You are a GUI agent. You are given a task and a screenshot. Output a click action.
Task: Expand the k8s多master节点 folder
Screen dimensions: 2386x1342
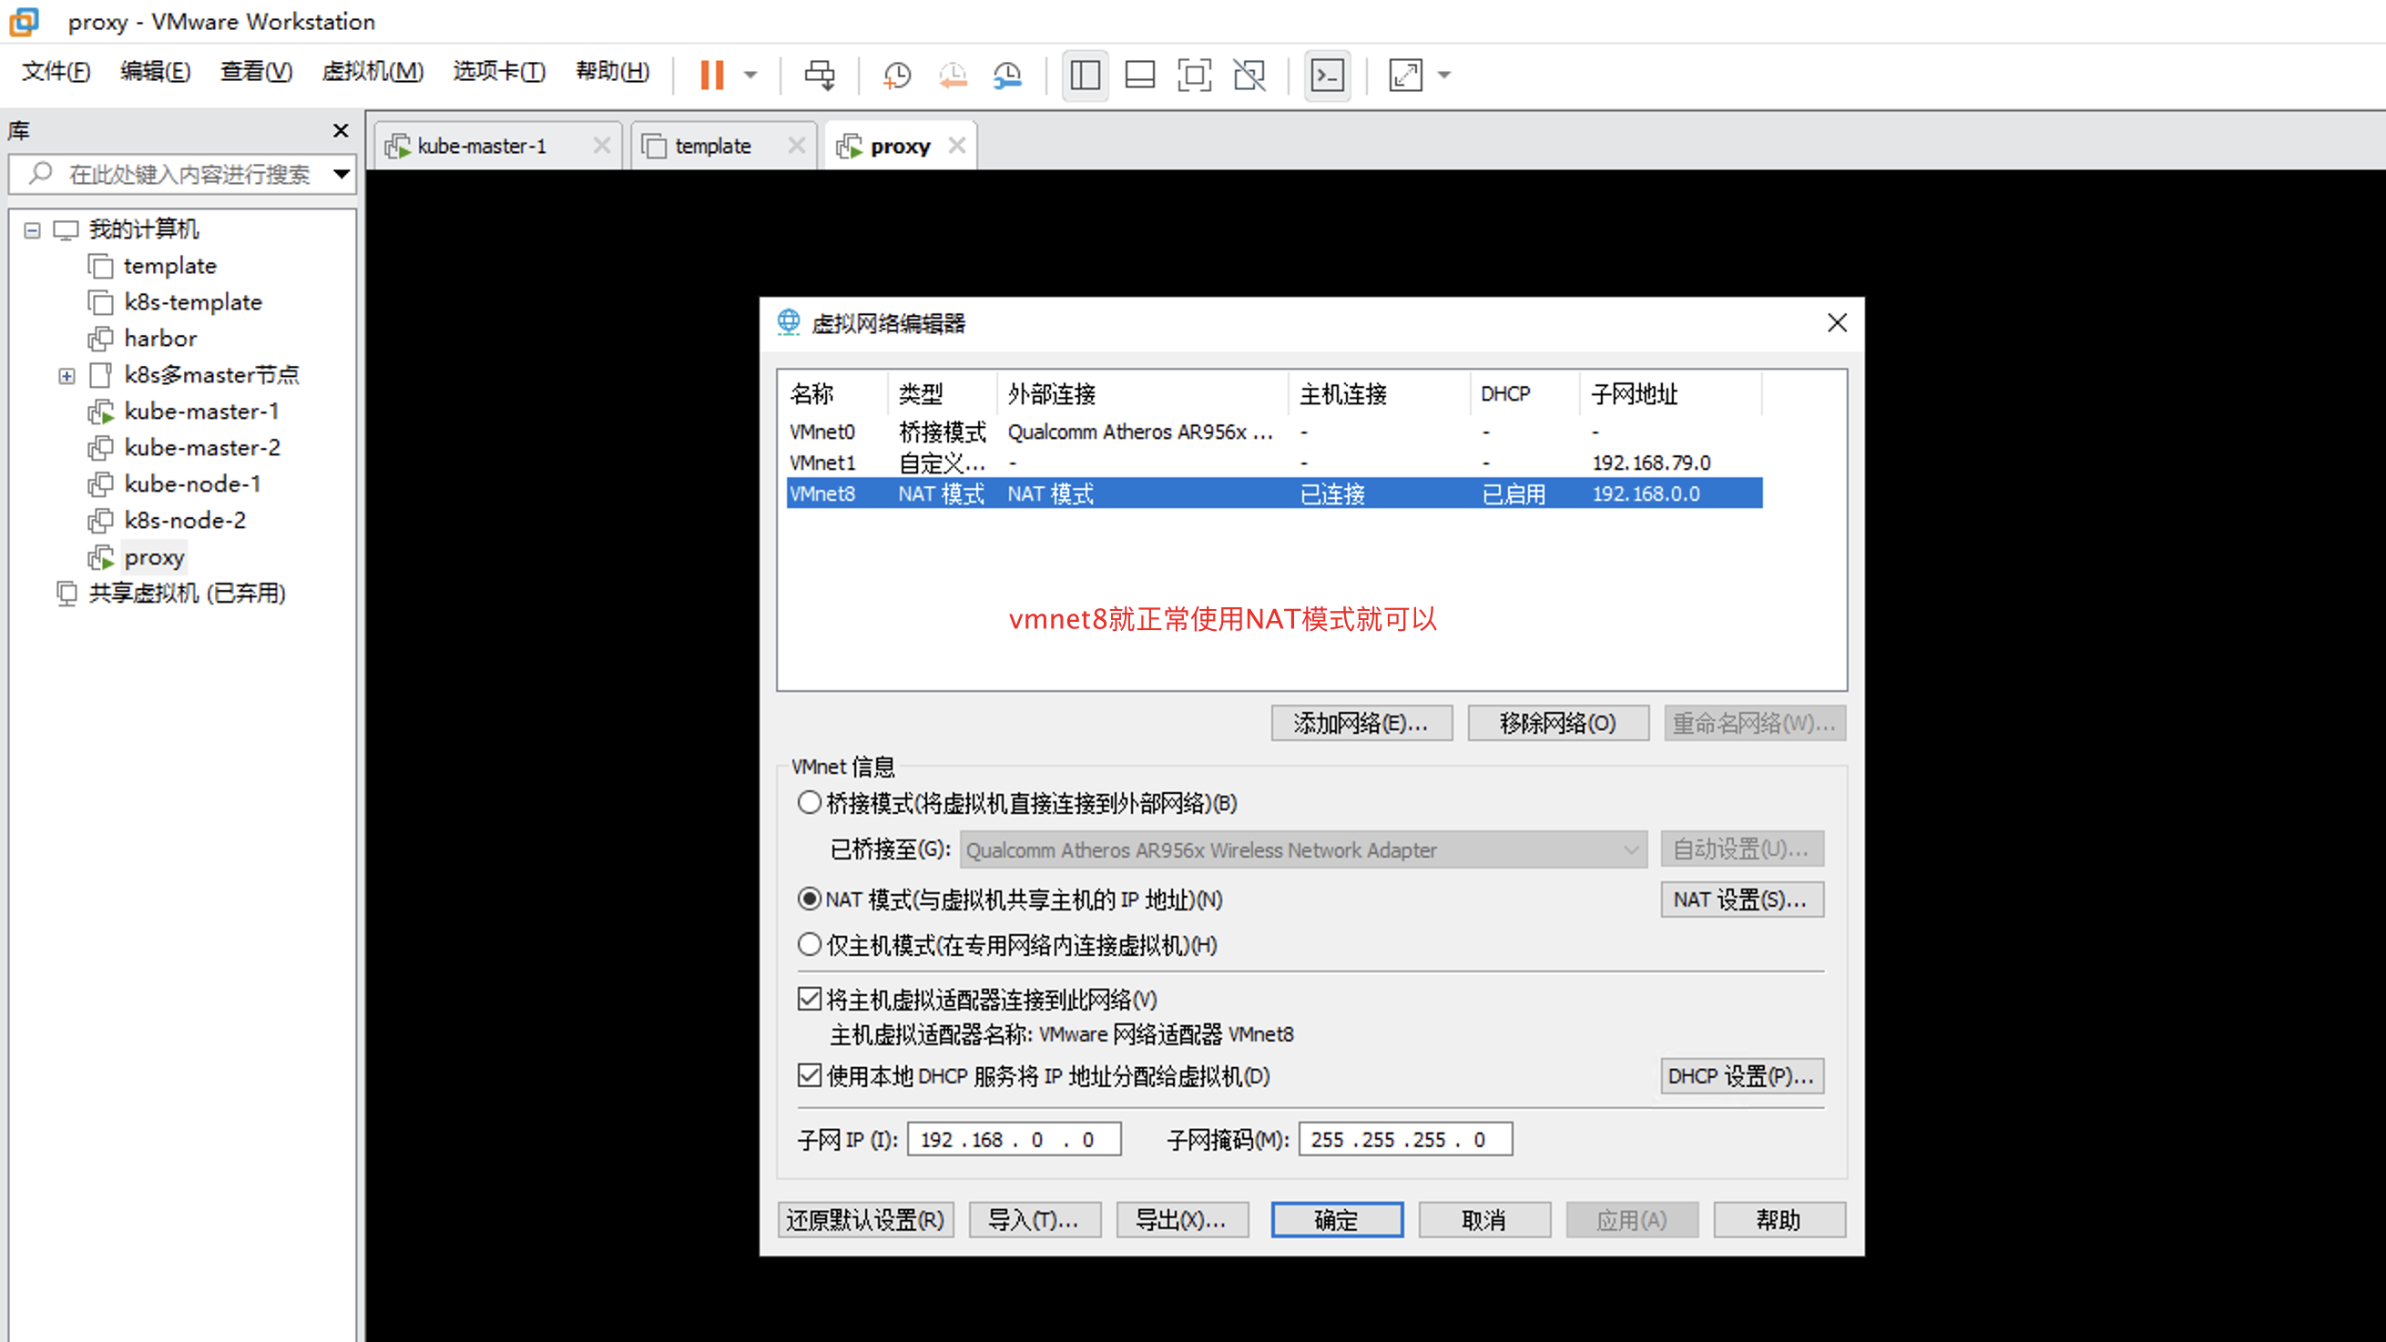[66, 376]
